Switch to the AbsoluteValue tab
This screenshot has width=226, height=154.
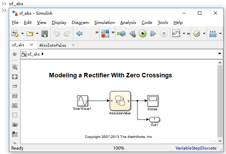tap(52, 45)
